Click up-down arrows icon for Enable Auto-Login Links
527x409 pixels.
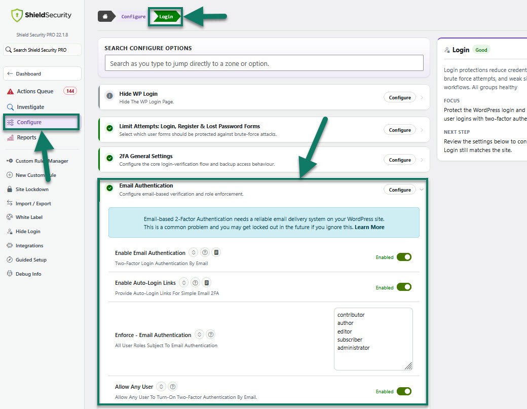pyautogui.click(x=184, y=283)
